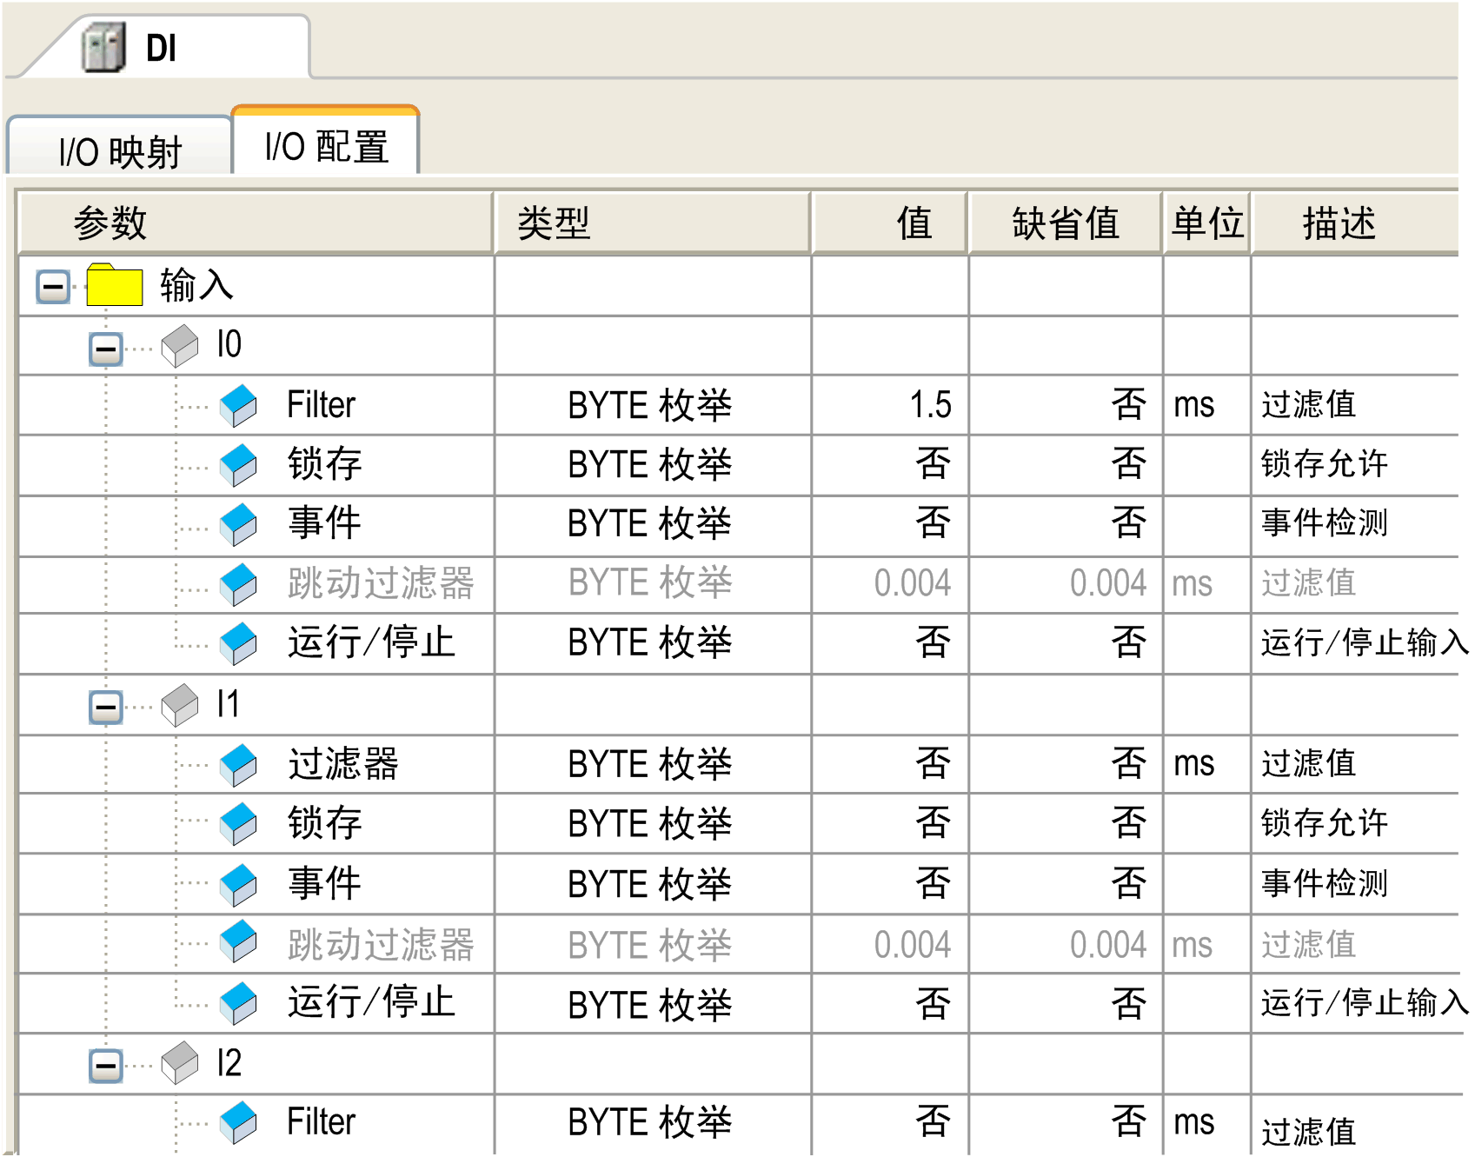Collapse the 输入 folder tree node
This screenshot has width=1475, height=1157.
(x=53, y=287)
